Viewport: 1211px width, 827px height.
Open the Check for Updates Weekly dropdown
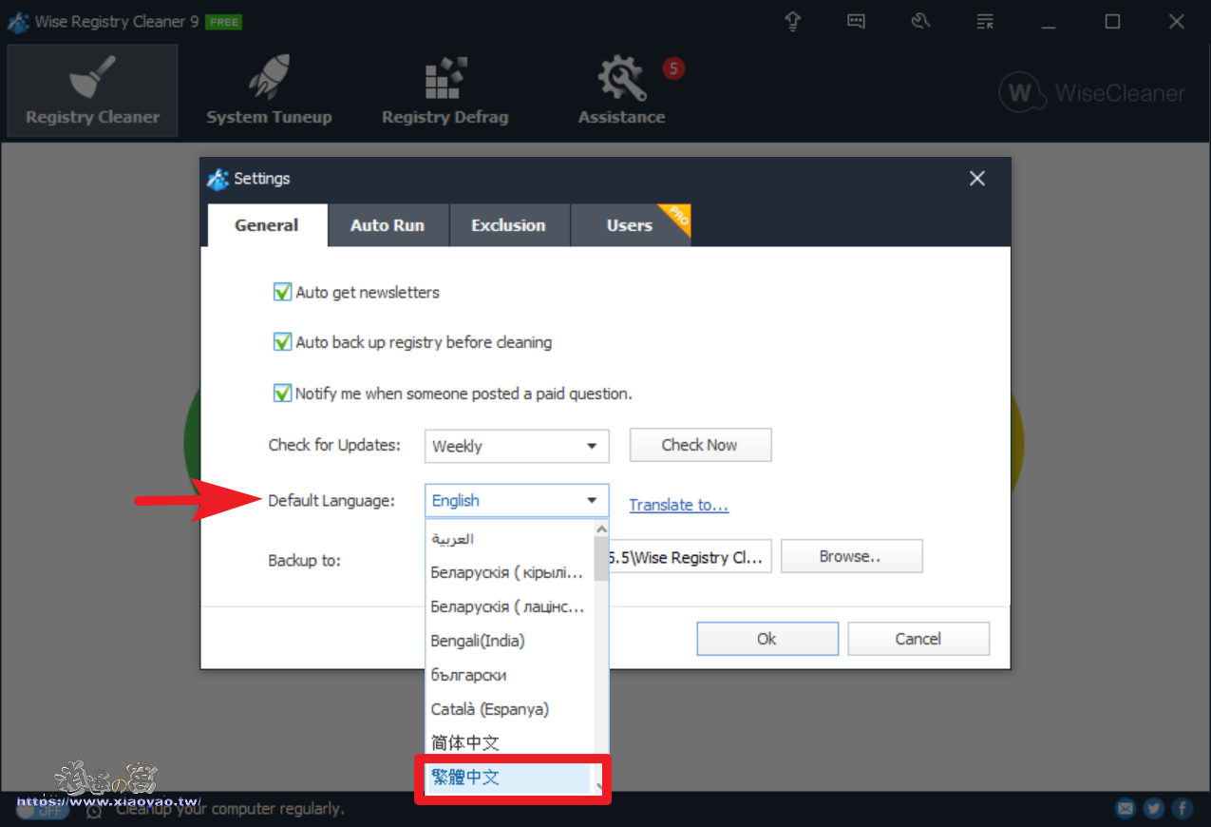517,446
